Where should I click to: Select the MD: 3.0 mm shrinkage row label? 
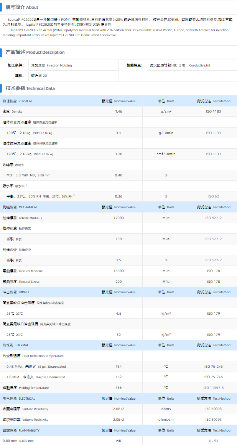[28, 175]
